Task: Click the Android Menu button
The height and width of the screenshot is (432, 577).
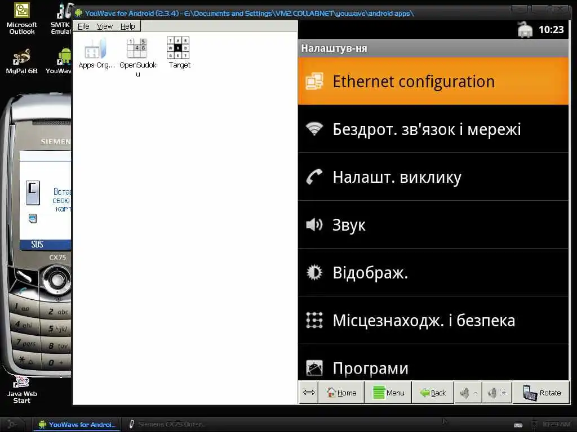Action: point(388,393)
